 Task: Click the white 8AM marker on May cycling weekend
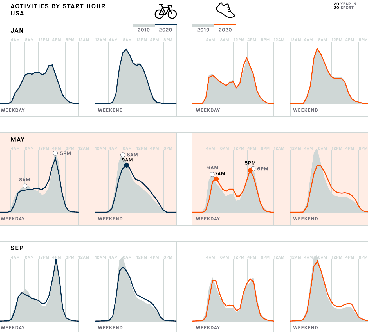pyautogui.click(x=123, y=155)
